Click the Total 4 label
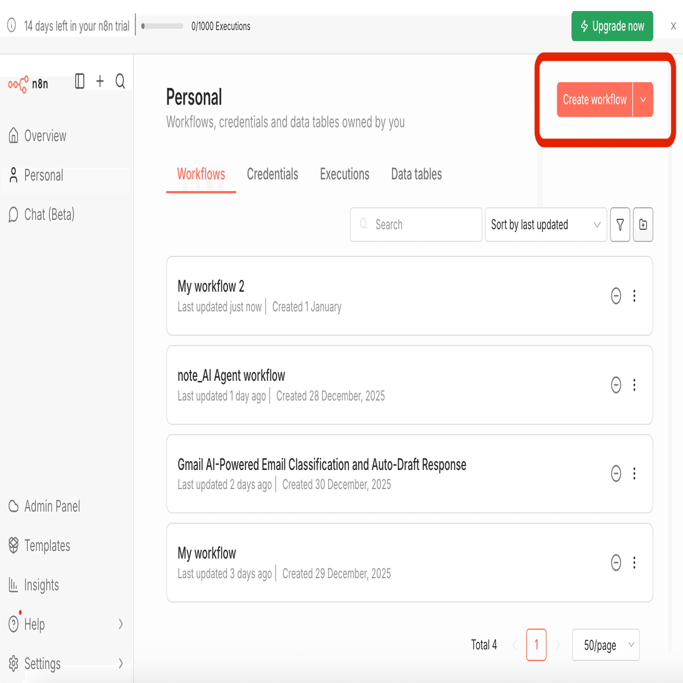The width and height of the screenshot is (683, 683). 484,645
